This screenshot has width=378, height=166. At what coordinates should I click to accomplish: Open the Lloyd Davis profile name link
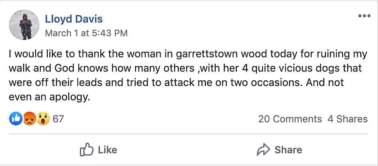74,19
